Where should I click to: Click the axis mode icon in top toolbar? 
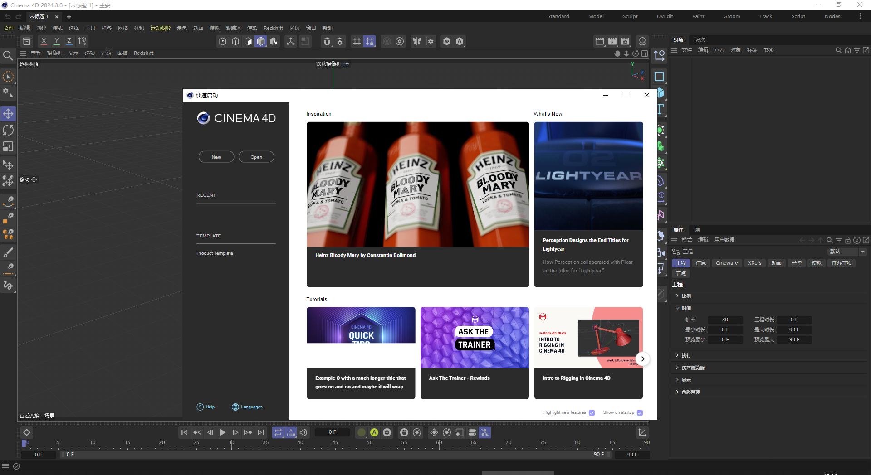click(291, 41)
